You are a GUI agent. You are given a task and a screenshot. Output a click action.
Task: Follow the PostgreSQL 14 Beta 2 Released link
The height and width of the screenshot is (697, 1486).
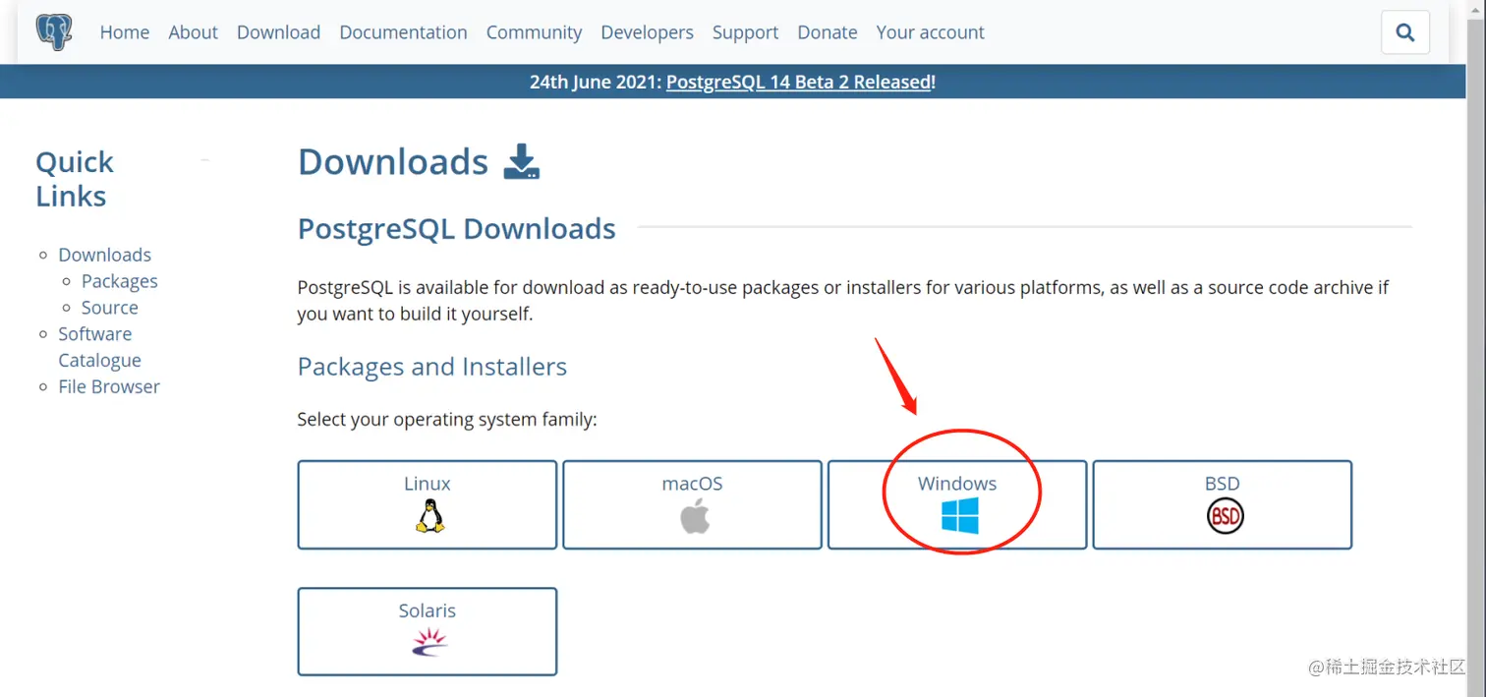[x=798, y=82]
